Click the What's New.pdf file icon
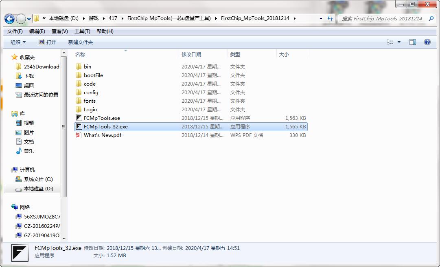 pyautogui.click(x=79, y=135)
